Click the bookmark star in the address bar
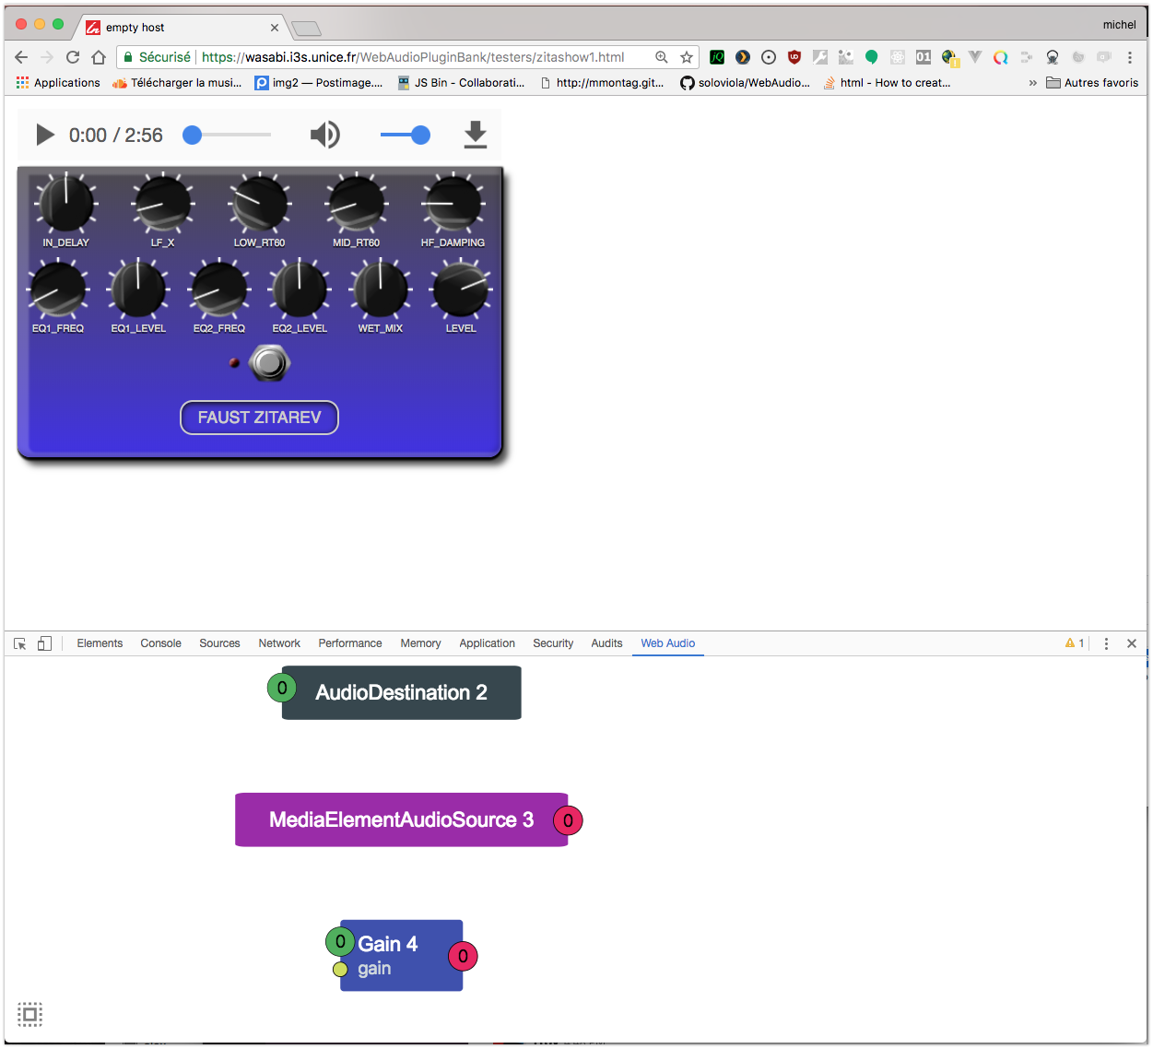1153x1049 pixels. (686, 56)
